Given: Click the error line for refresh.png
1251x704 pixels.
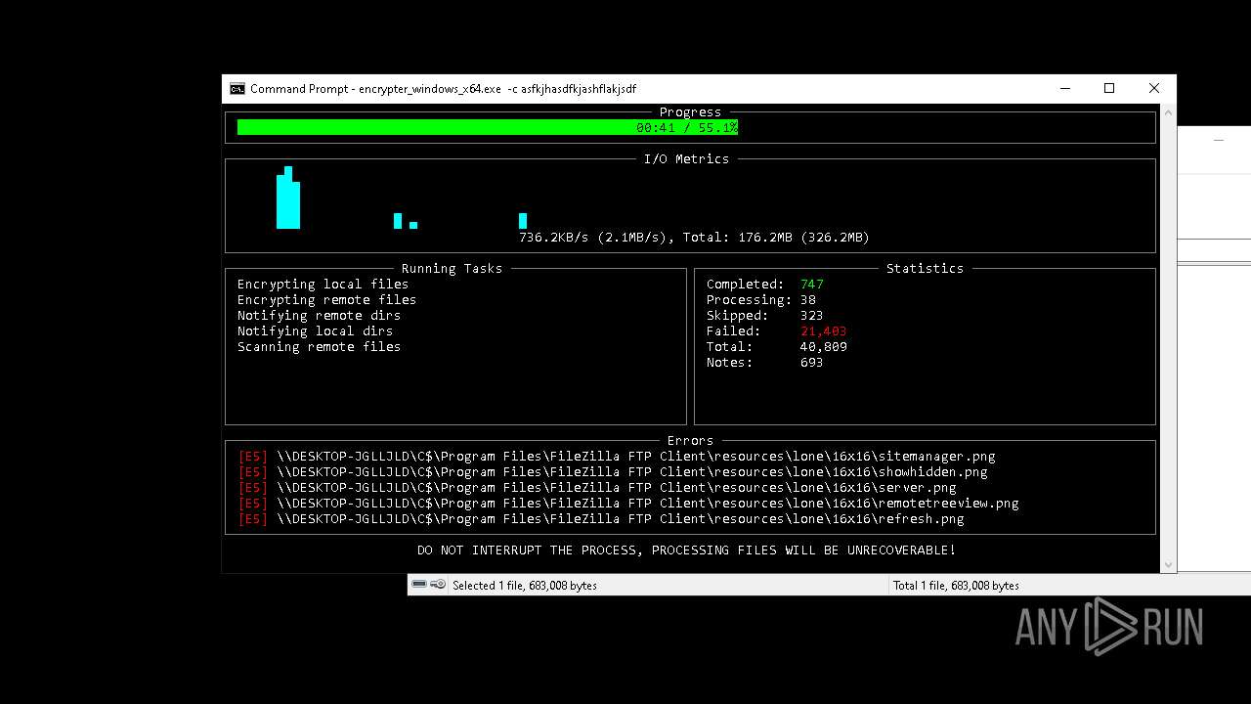Looking at the screenshot, I should click(x=601, y=519).
